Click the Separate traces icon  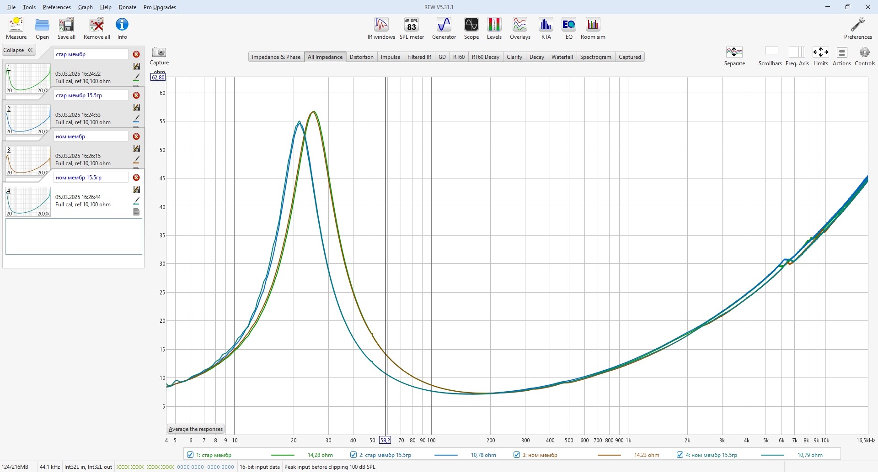(x=734, y=56)
